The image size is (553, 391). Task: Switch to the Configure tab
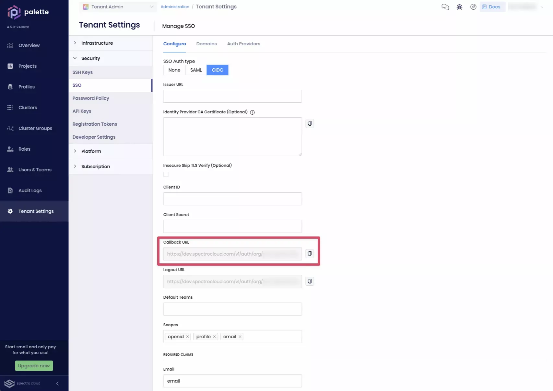(175, 44)
